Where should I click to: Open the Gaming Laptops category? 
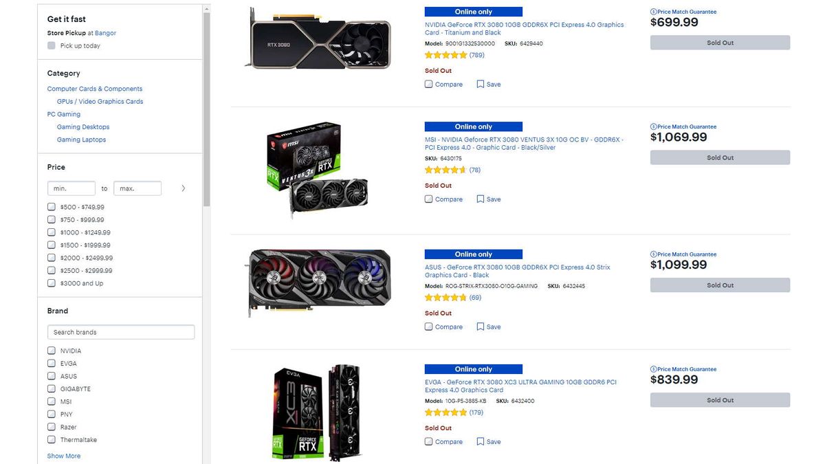coord(82,139)
